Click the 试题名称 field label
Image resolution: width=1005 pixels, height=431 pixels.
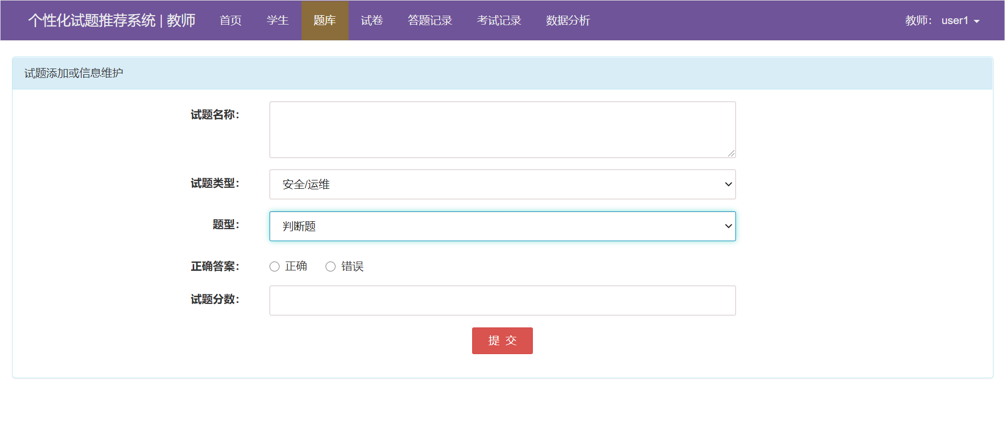215,115
